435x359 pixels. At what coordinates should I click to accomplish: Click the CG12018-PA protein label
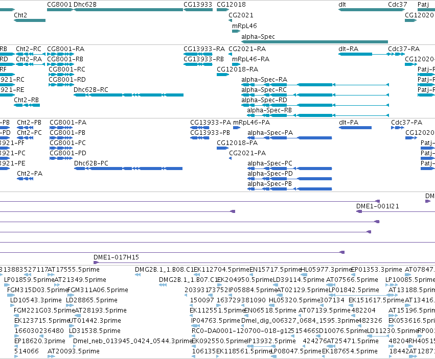click(x=237, y=143)
